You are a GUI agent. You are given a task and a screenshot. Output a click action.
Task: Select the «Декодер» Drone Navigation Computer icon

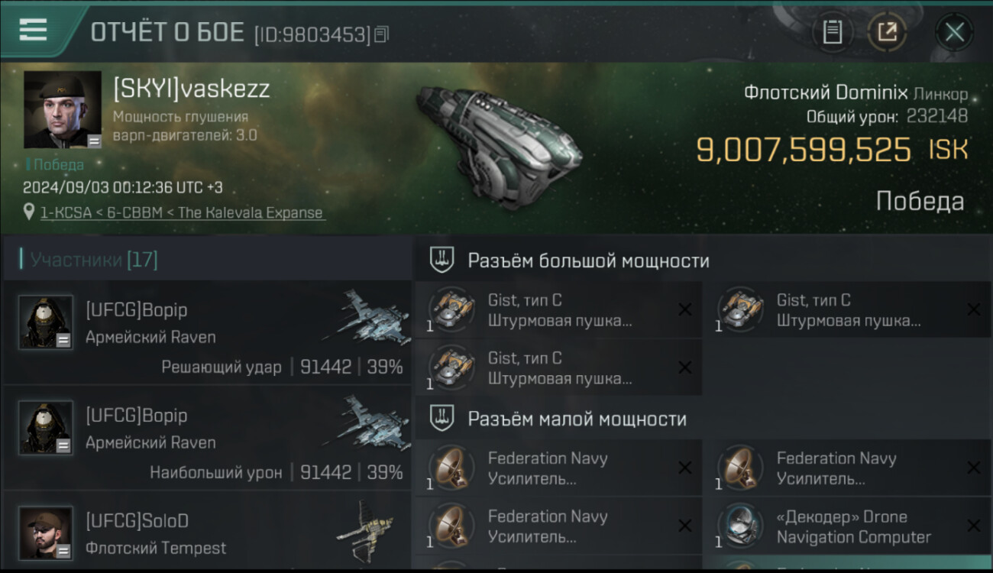pyautogui.click(x=739, y=526)
